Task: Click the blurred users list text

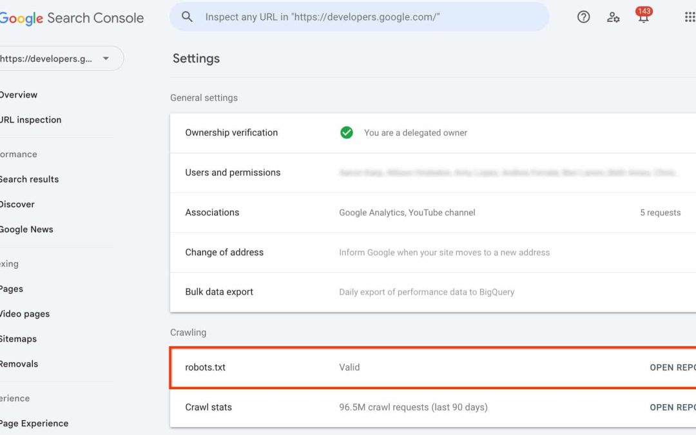Action: click(508, 173)
